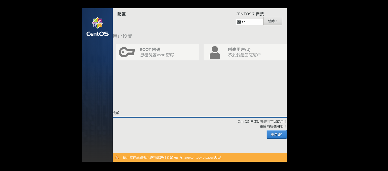The width and height of the screenshot is (388, 171).
Task: Click the installation progress bar
Action: [200, 117]
